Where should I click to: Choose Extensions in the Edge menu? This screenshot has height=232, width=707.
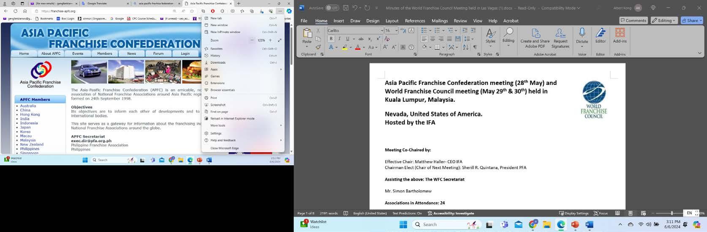click(243, 83)
